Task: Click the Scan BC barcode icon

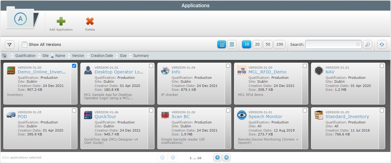Action: point(165,115)
